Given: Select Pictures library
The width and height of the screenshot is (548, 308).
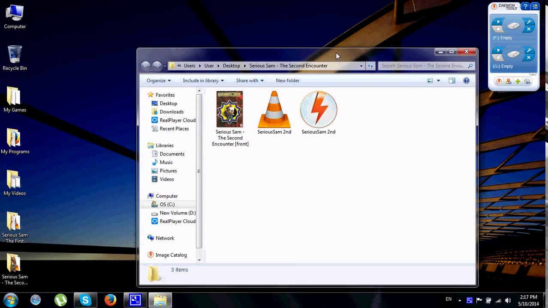Looking at the screenshot, I should (168, 171).
